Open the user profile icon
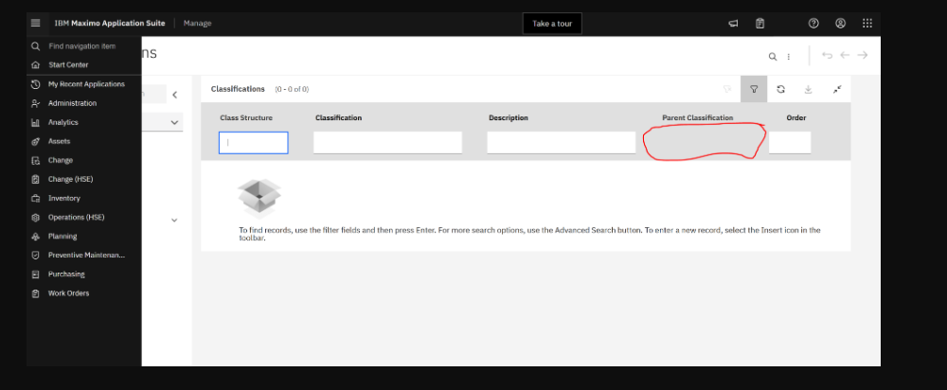947x390 pixels. click(x=840, y=23)
